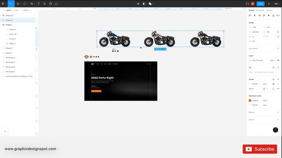Click the Align left icon
Image resolution: width=282 pixels, height=158 pixels.
point(250,16)
